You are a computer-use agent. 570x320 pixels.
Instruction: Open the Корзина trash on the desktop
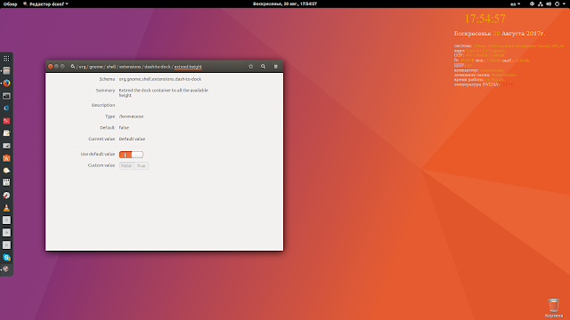[x=554, y=308]
